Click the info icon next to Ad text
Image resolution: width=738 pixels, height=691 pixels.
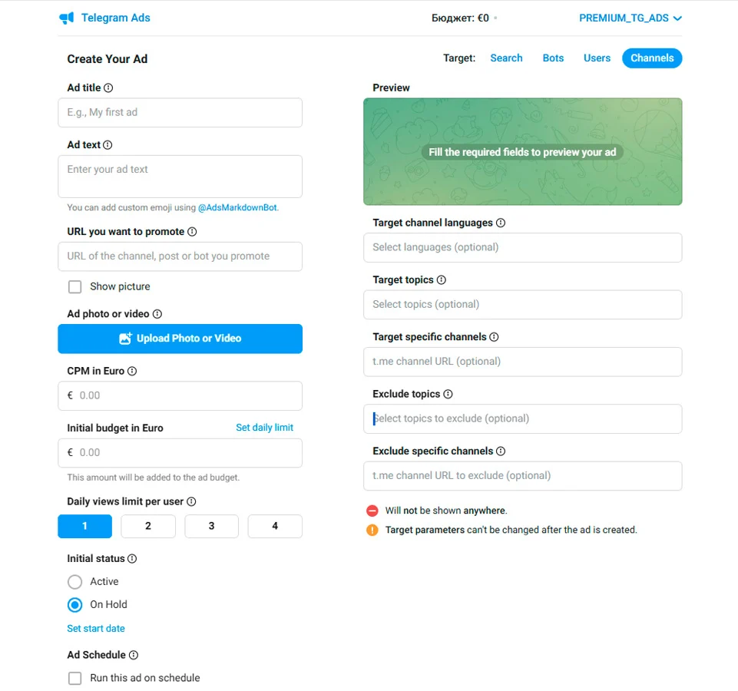[x=108, y=144]
